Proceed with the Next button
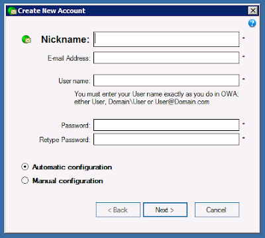 point(165,210)
